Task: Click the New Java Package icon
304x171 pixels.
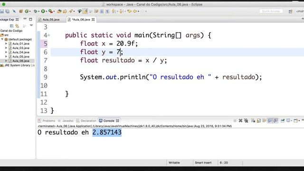Action: 21,11
